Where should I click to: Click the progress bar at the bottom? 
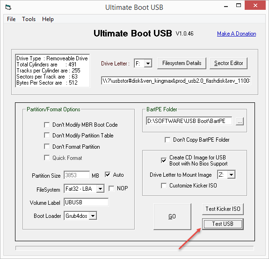click(134, 248)
